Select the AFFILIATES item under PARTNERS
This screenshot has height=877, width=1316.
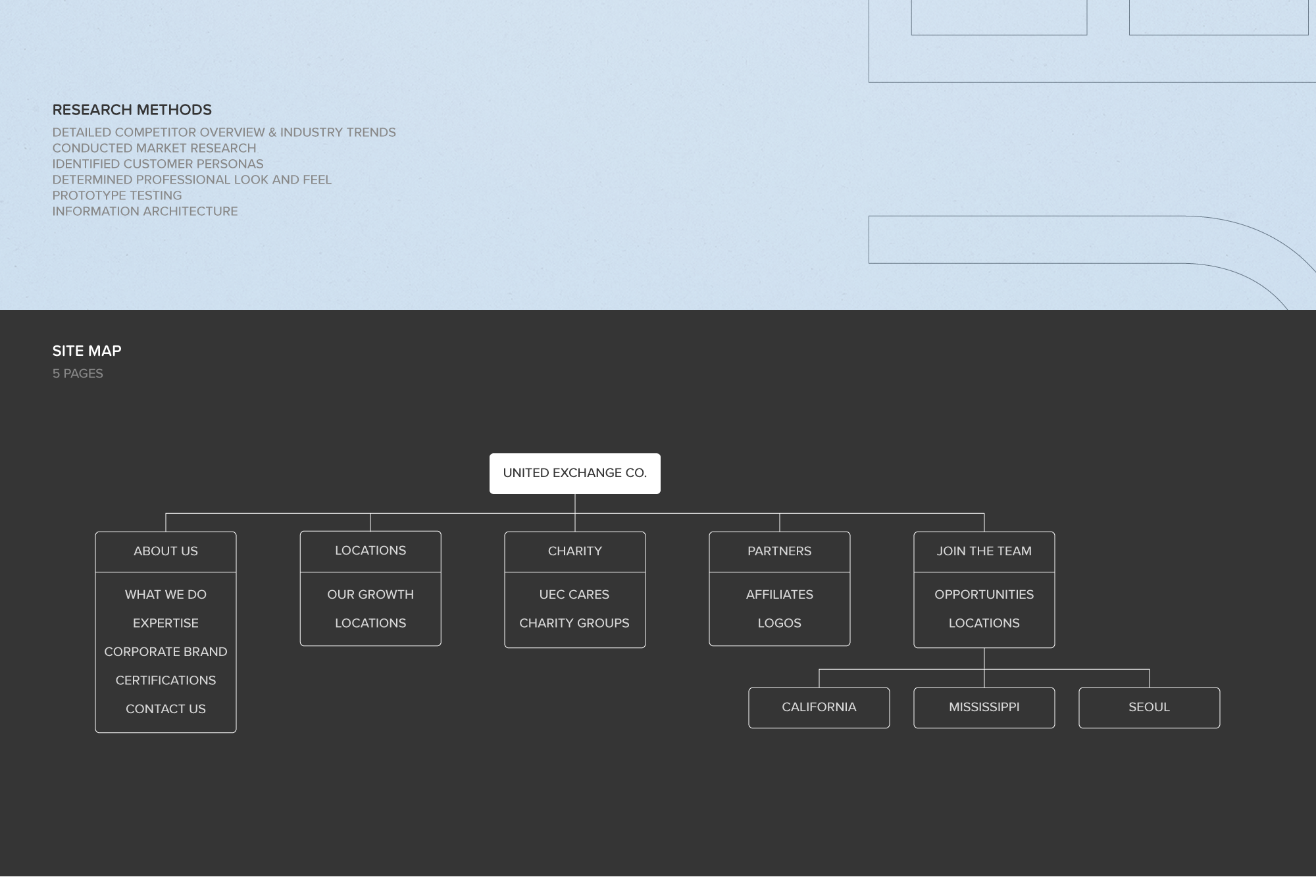click(779, 594)
